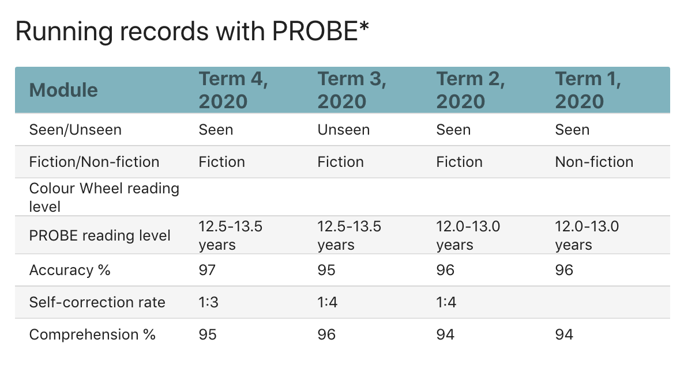Image resolution: width=684 pixels, height=366 pixels.
Task: Select the PROBE reading level row label
Action: pos(100,235)
